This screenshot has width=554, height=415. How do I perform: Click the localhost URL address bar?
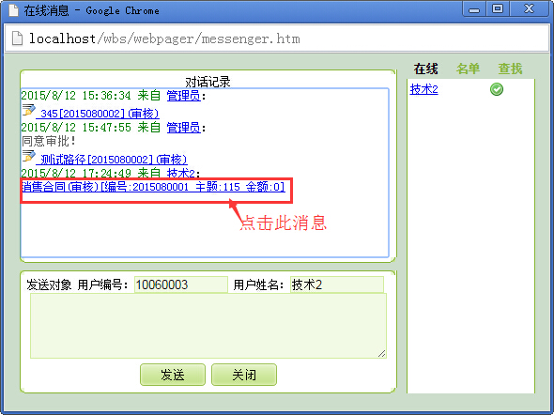[277, 38]
